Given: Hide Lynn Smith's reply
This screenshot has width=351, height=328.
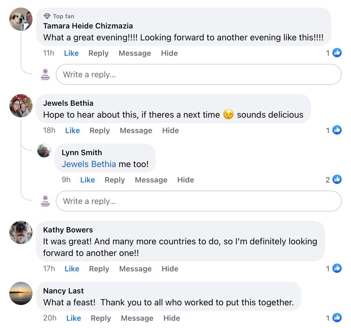Looking at the screenshot, I should (x=186, y=180).
